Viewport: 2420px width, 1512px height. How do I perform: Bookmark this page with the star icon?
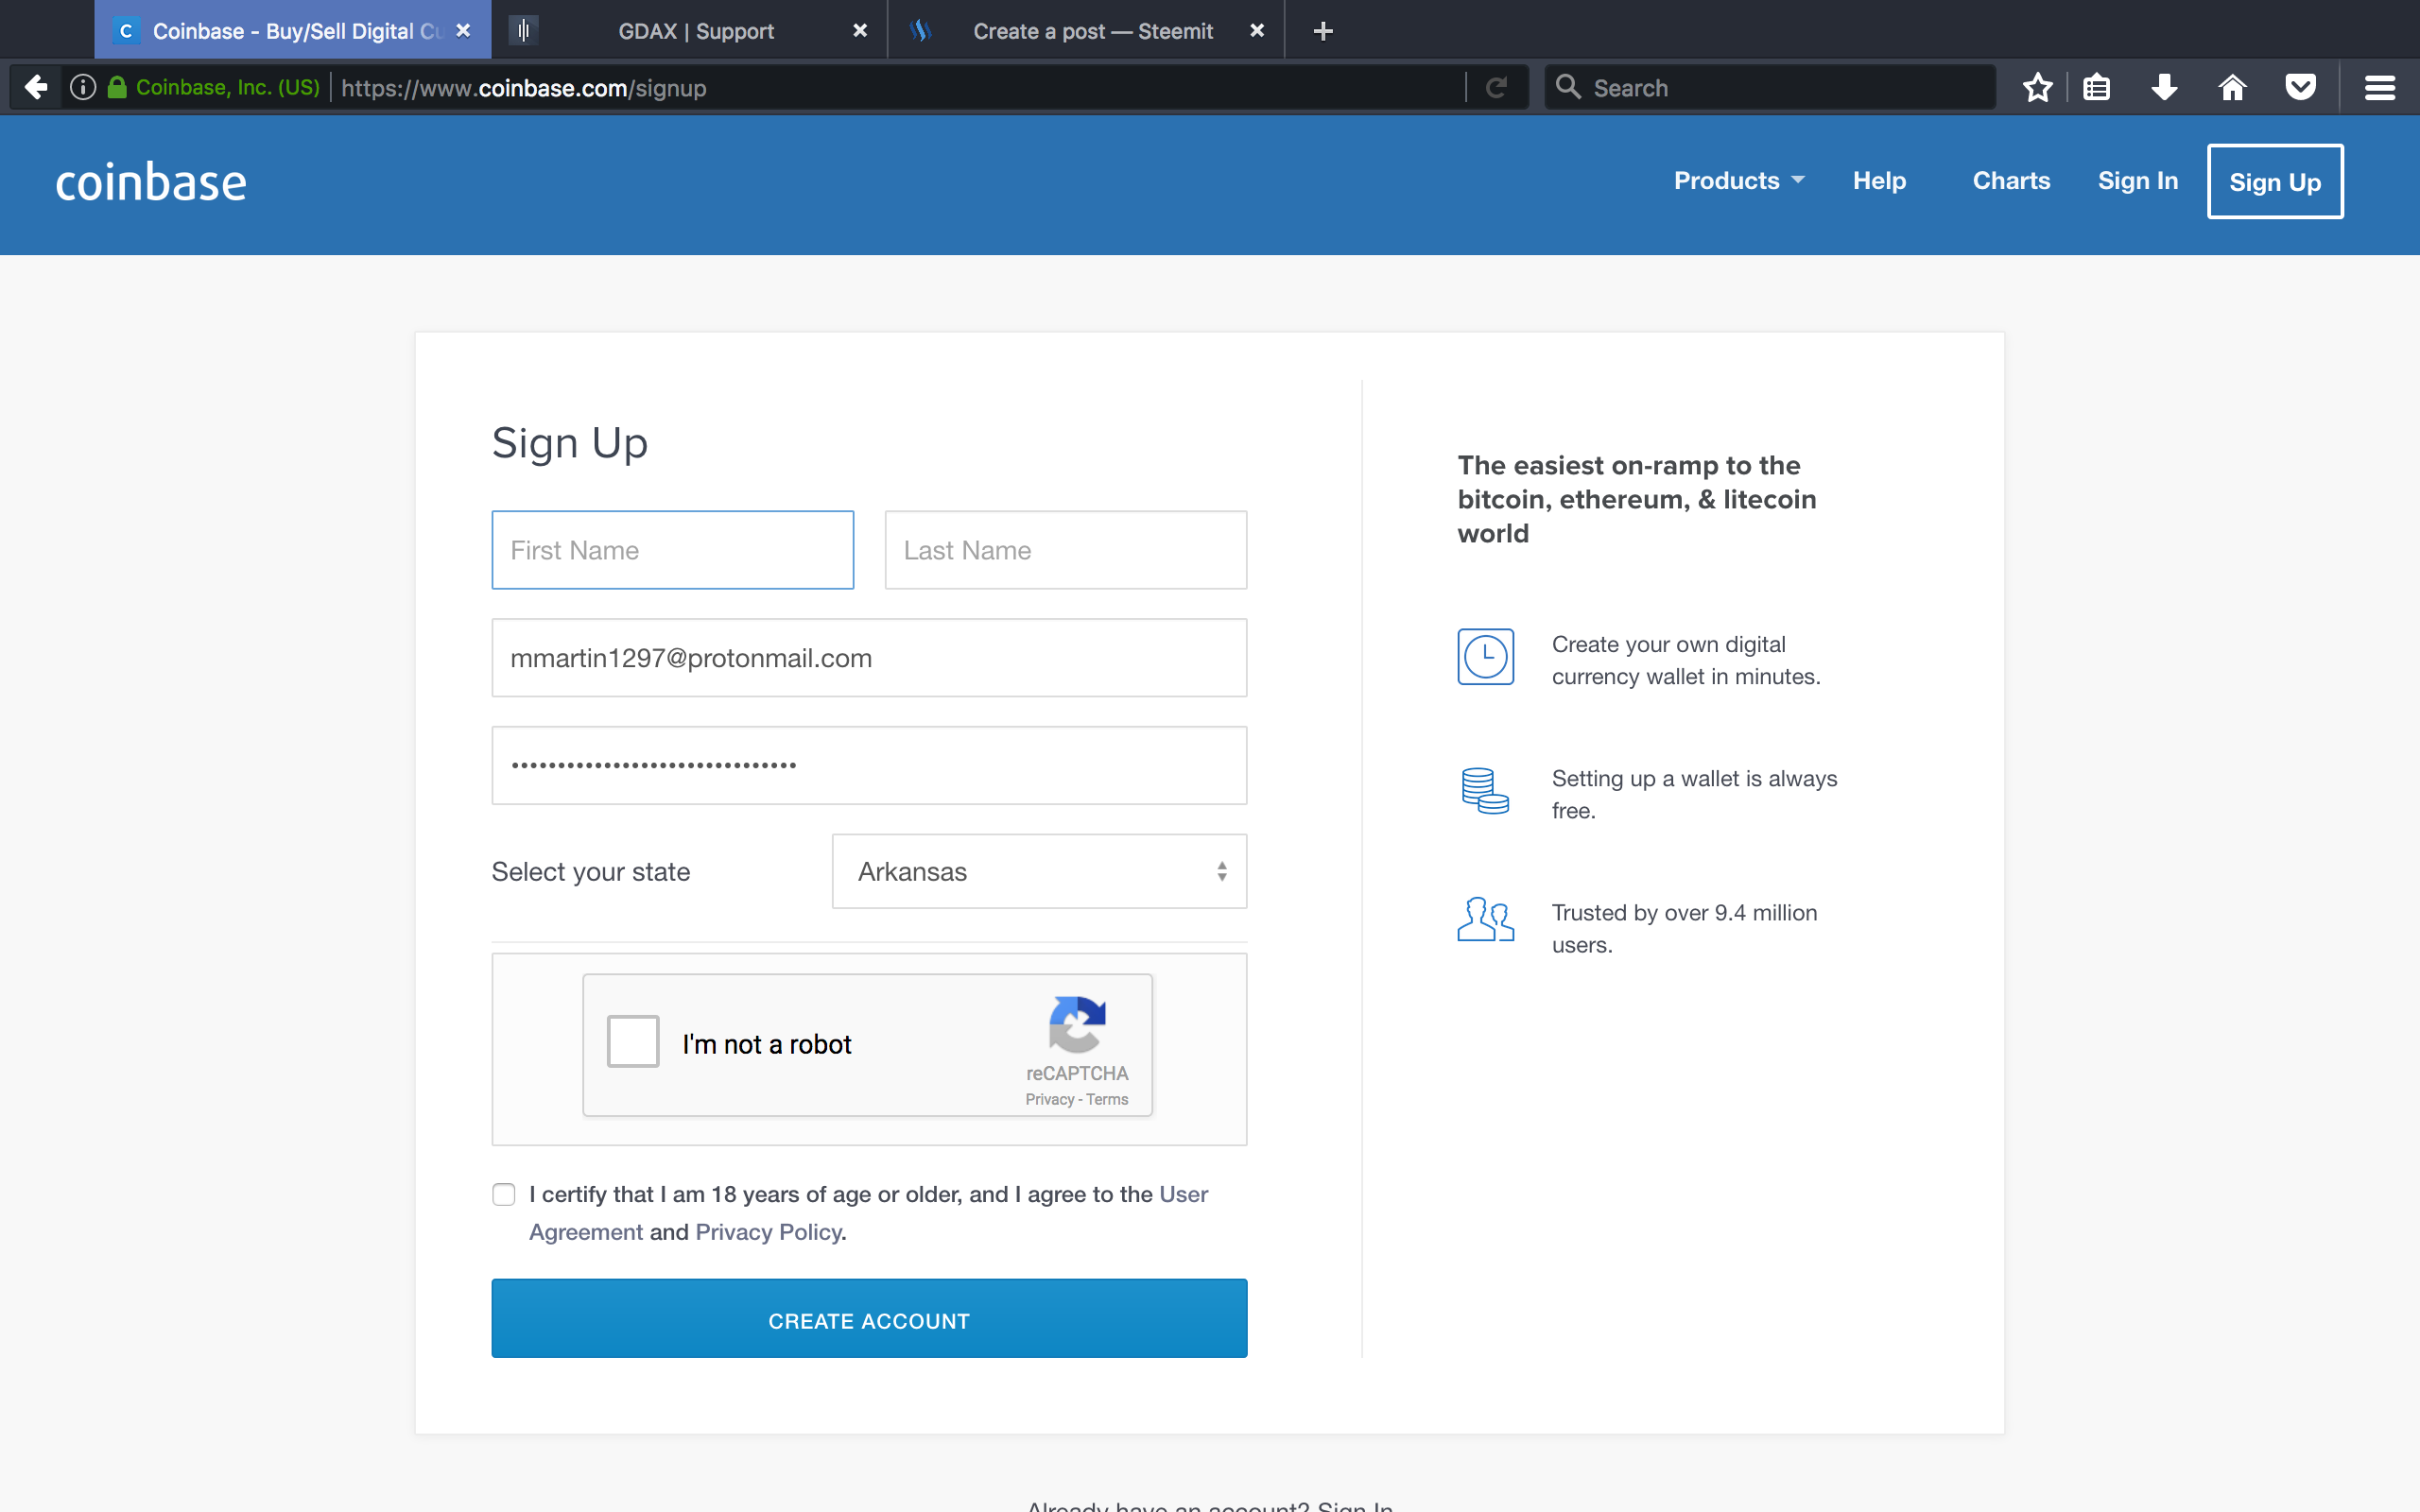[2037, 88]
